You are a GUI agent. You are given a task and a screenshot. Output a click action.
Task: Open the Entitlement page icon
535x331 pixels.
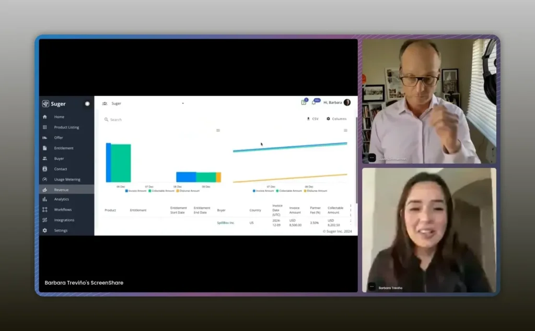(45, 148)
